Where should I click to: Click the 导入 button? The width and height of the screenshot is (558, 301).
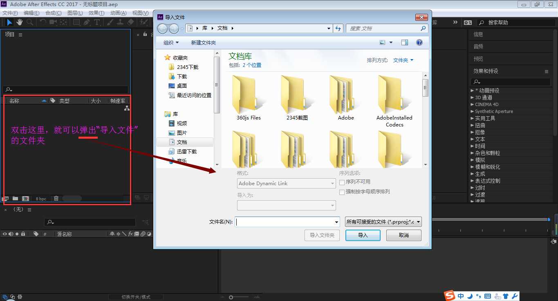pos(363,235)
